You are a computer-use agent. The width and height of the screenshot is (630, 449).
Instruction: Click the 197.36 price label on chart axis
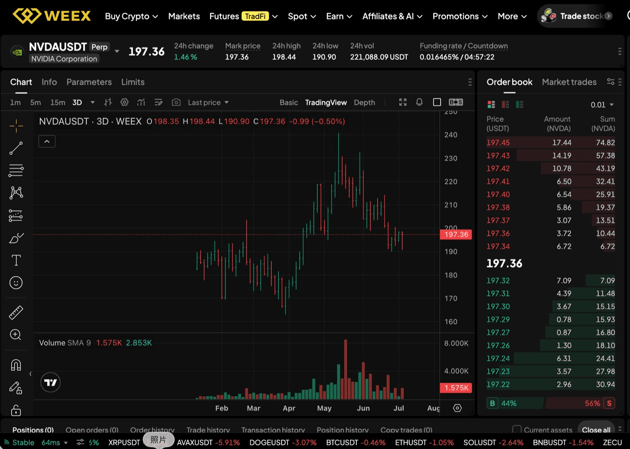[x=456, y=234]
